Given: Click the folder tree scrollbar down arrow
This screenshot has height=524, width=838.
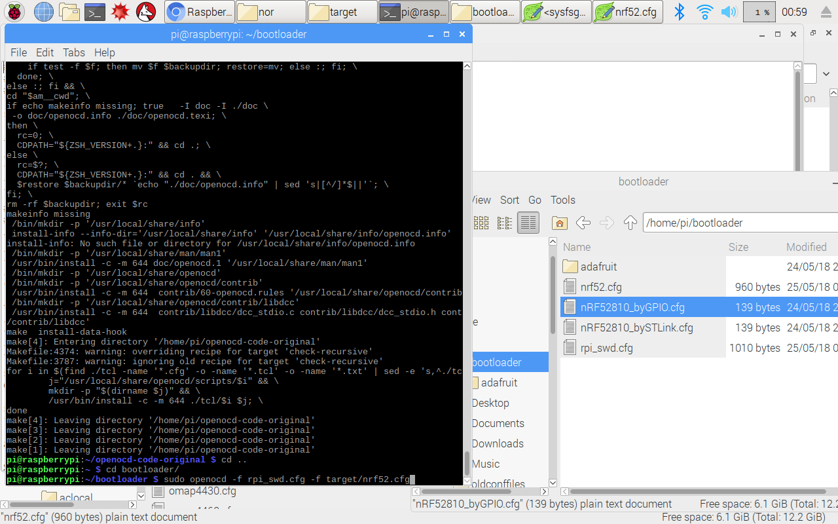Looking at the screenshot, I should [x=553, y=482].
